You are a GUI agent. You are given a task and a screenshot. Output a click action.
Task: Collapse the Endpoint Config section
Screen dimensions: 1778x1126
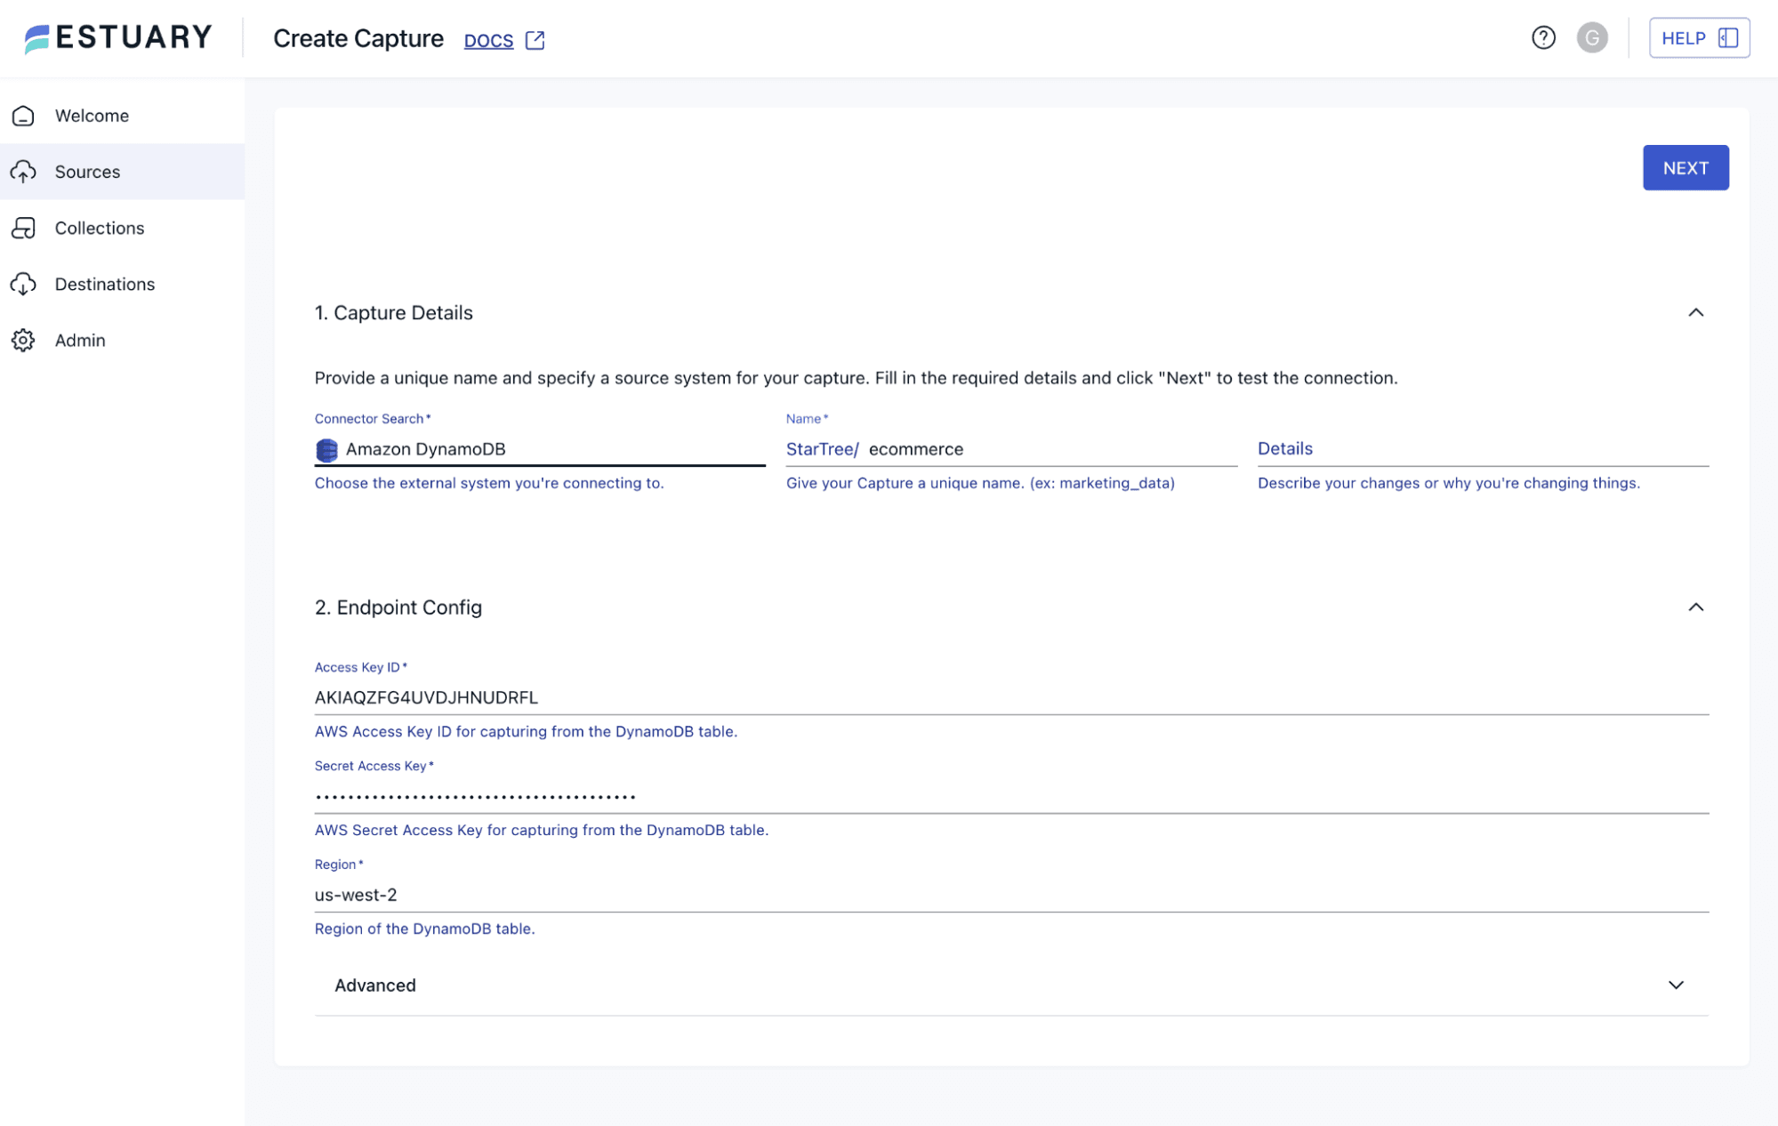click(1696, 607)
